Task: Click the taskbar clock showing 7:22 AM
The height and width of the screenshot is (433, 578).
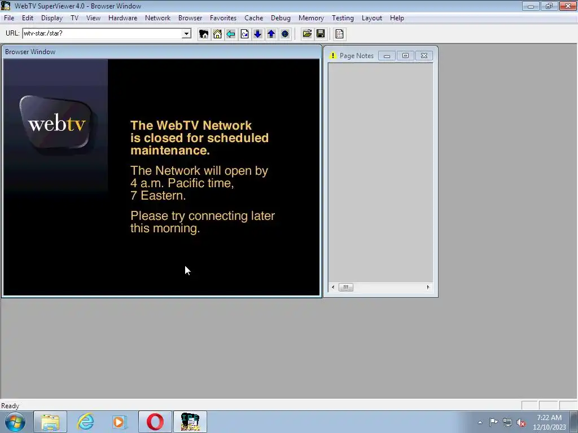Action: [x=549, y=422]
